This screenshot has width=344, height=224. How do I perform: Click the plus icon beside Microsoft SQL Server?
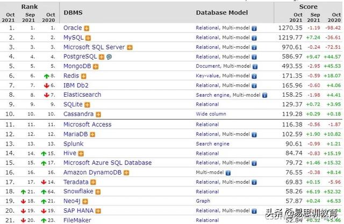tap(130, 47)
